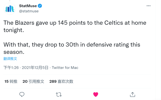
Task: Open the share upload icon
Action: (132, 94)
